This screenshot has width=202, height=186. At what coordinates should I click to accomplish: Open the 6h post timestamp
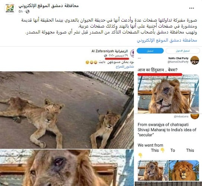click(20, 12)
